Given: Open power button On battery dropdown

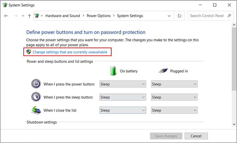Looking at the screenshot, I should pos(123,84).
